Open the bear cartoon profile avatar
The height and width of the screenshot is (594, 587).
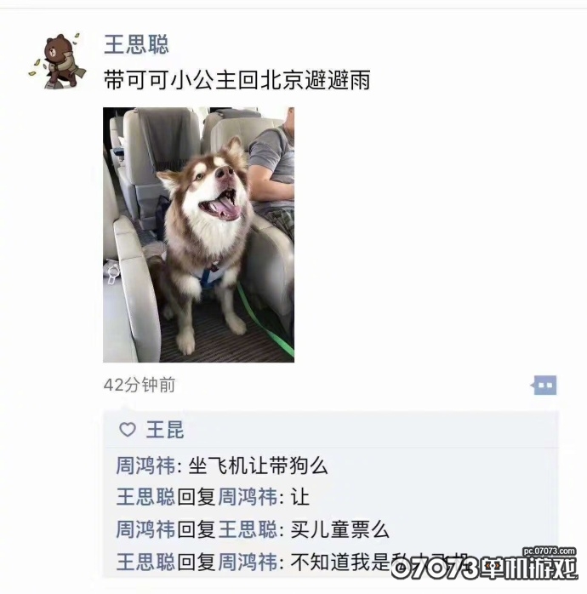(58, 60)
